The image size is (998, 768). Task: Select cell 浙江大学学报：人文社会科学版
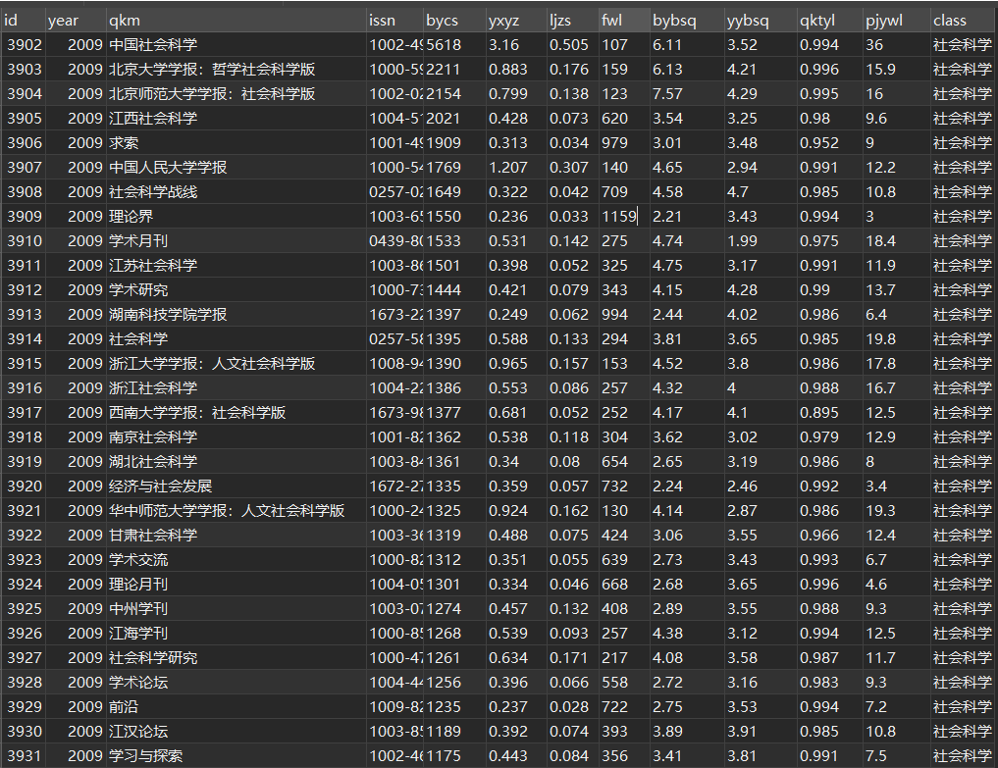[x=236, y=363]
